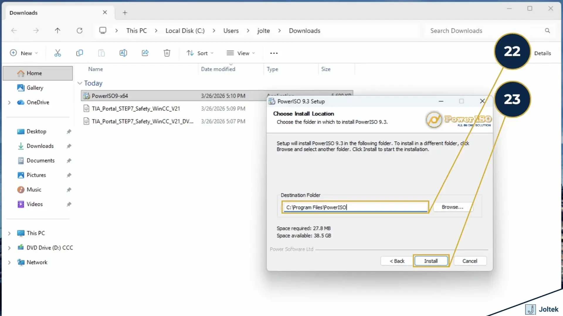The width and height of the screenshot is (563, 316).
Task: Click the Destination Folder path field
Action: [x=355, y=207]
